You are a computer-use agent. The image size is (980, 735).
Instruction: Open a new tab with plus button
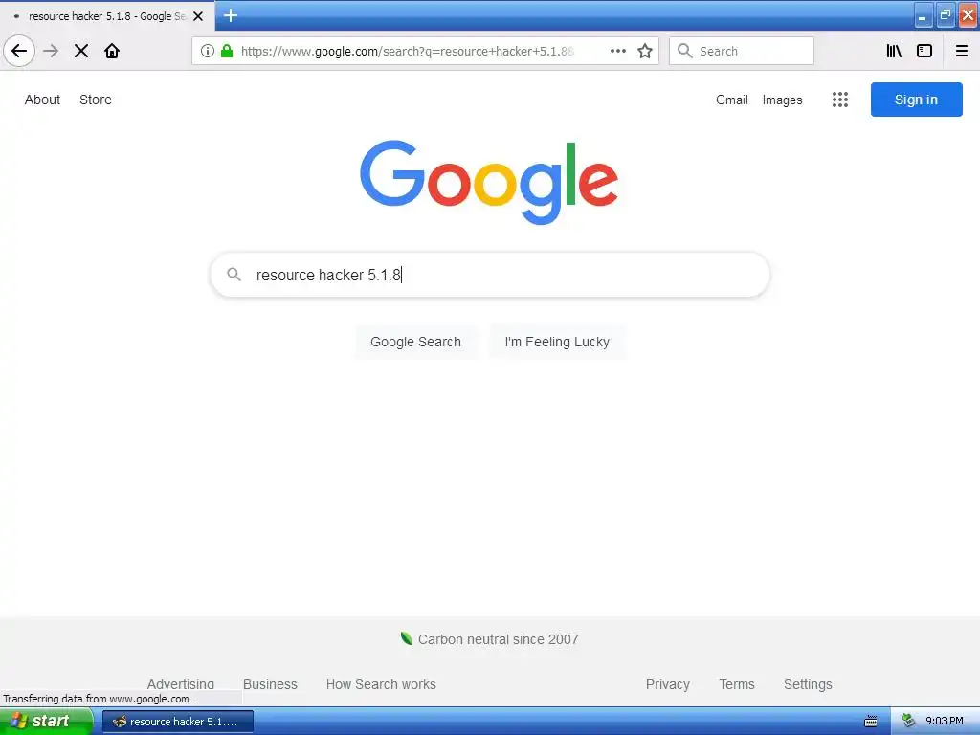[231, 15]
